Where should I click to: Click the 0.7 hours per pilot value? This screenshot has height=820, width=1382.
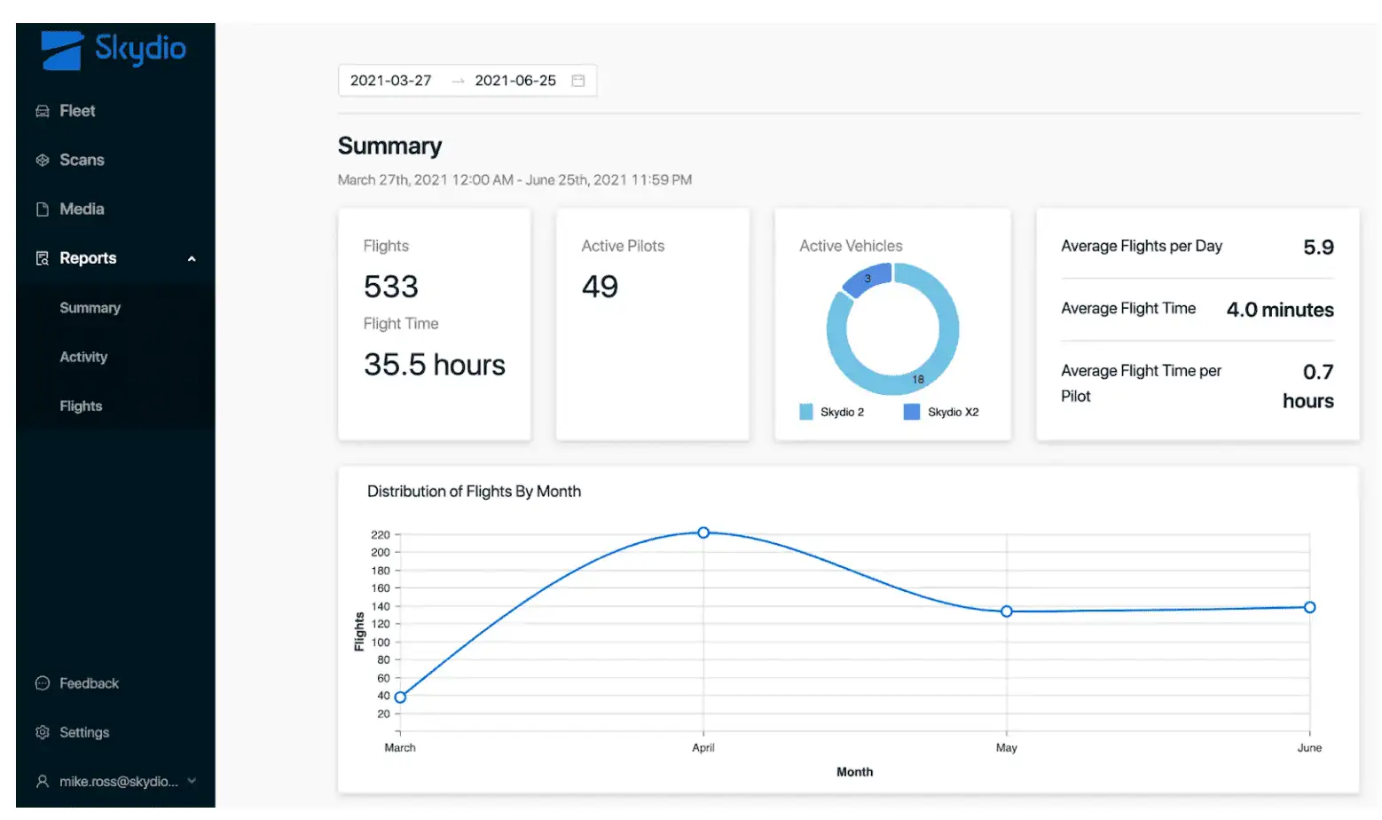(x=1308, y=386)
